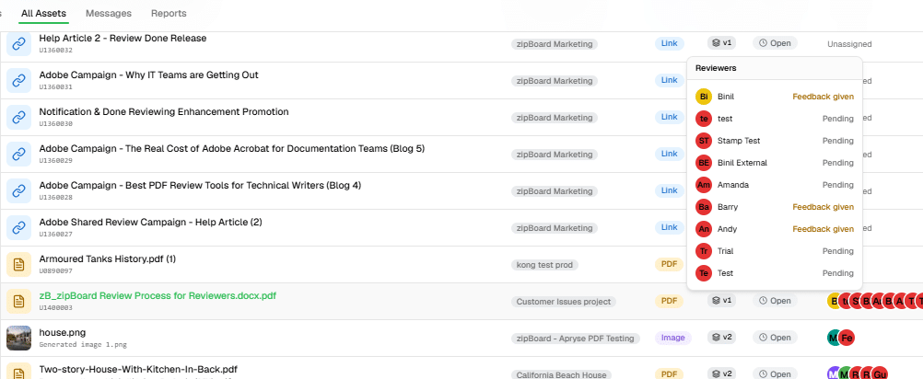
Task: Click link icon for Blog 4 row
Action: click(x=18, y=191)
